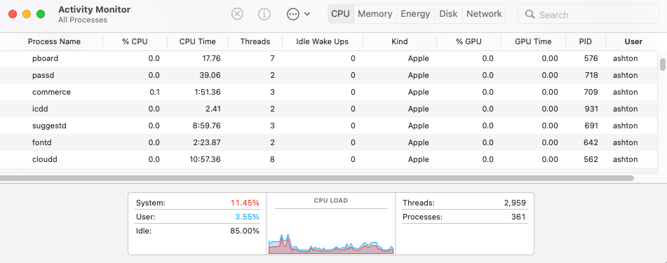Screen dimensions: 667x263
Task: Sort by % GPU column header
Action: [x=469, y=41]
